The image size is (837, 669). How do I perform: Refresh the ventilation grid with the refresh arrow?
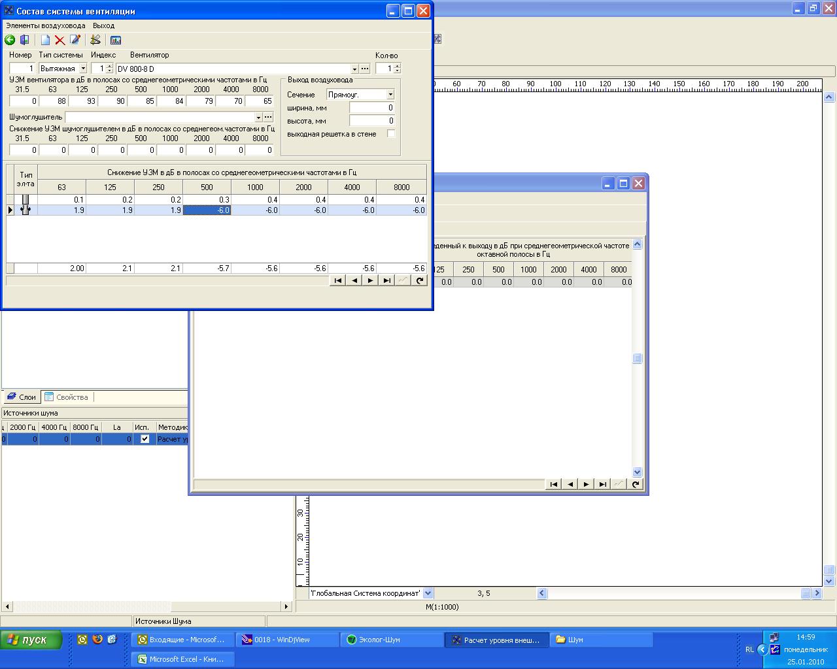click(x=420, y=280)
